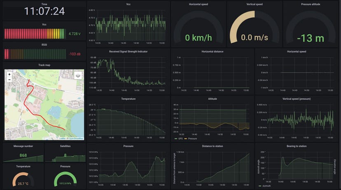341x190 pixels.
Task: Click the -103 dB reading
Action: 75,54
